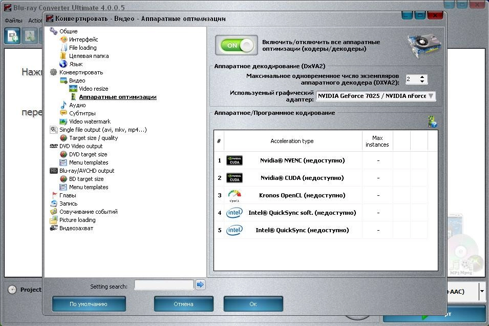Click the HD icon beside Blu-ray/AVCHD output

click(54, 171)
